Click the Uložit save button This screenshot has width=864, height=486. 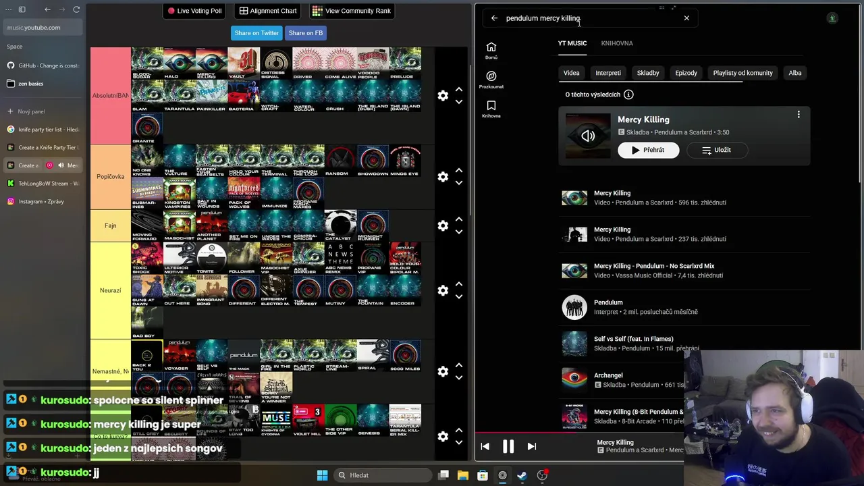point(716,150)
